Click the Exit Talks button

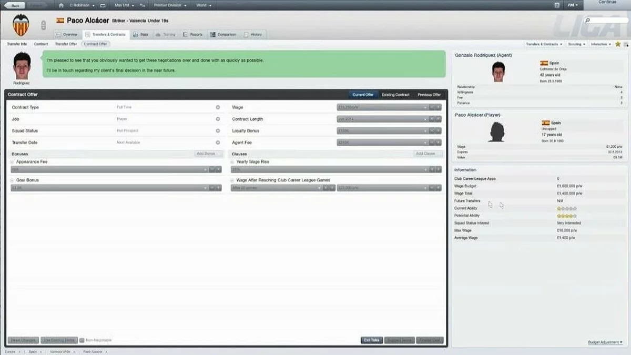coord(372,340)
